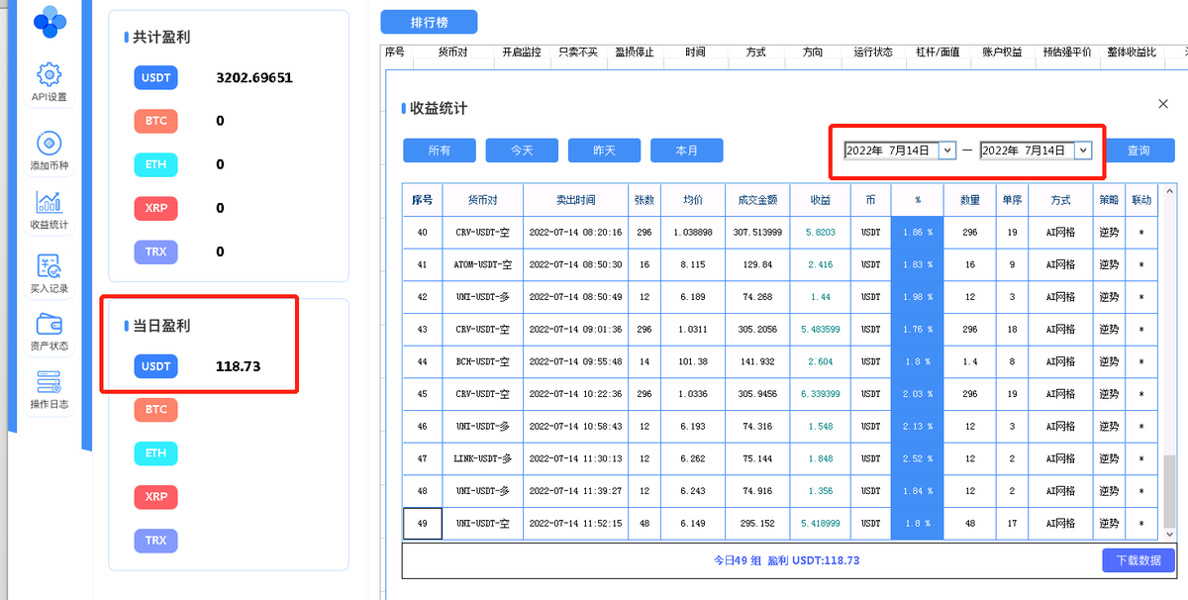Click the 运行状态 column header

(873, 52)
